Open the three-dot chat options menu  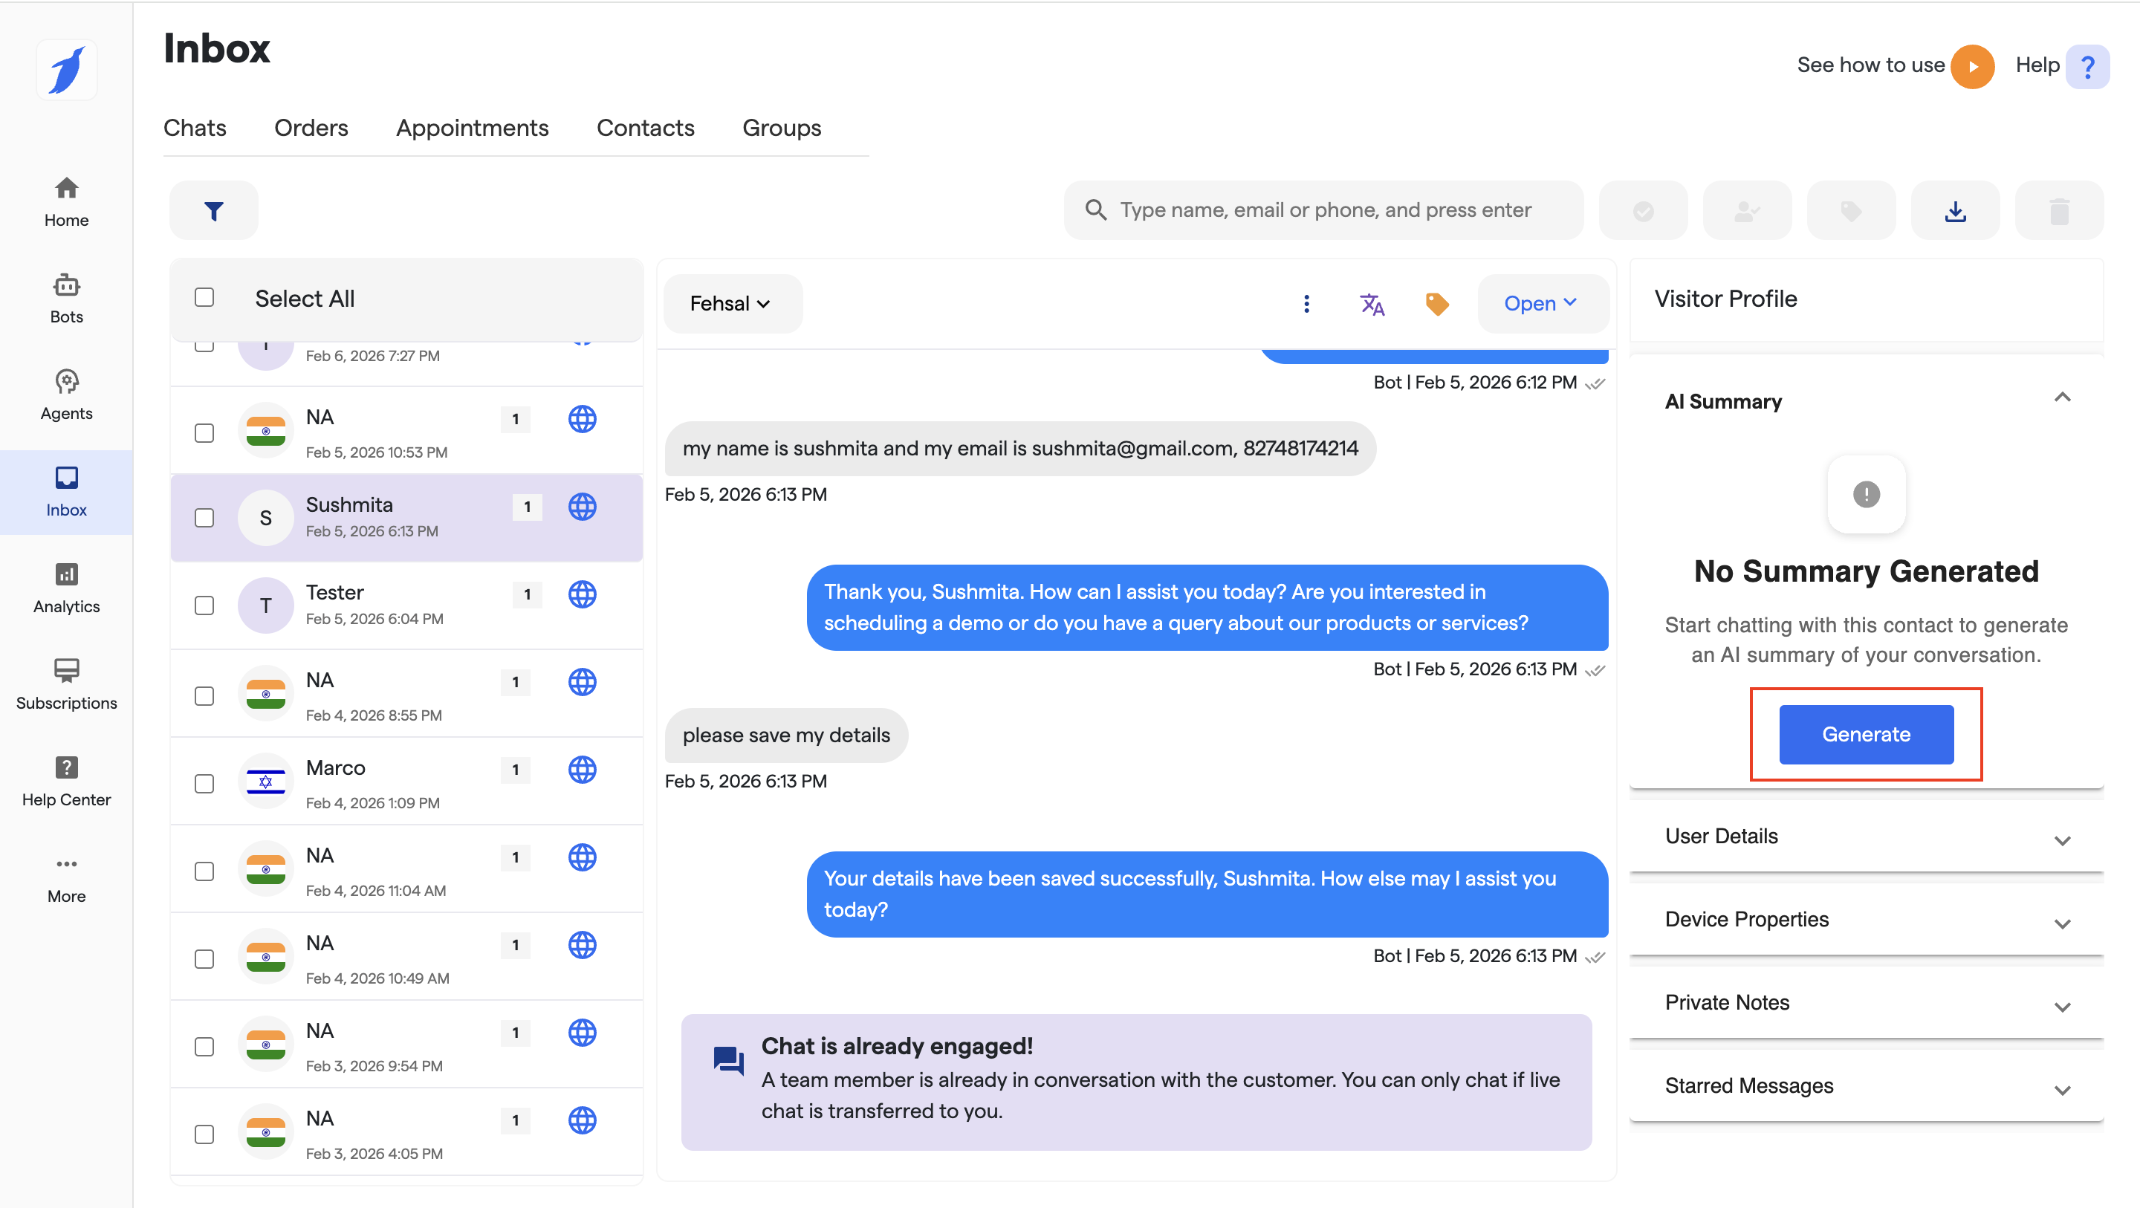click(1306, 304)
